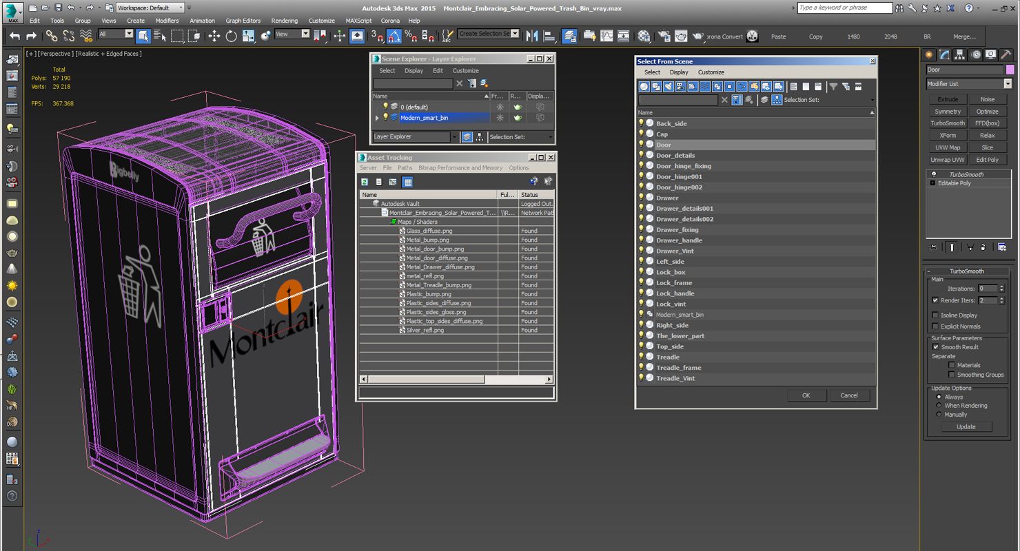Open the Modifiers menu

point(167,21)
